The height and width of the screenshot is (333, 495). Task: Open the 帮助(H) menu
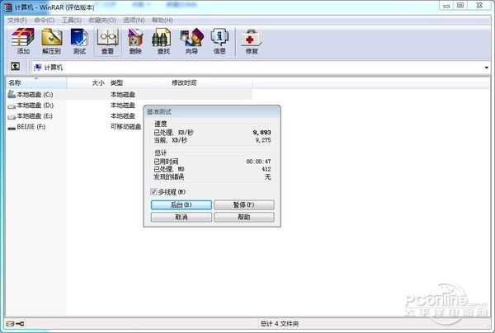click(163, 20)
